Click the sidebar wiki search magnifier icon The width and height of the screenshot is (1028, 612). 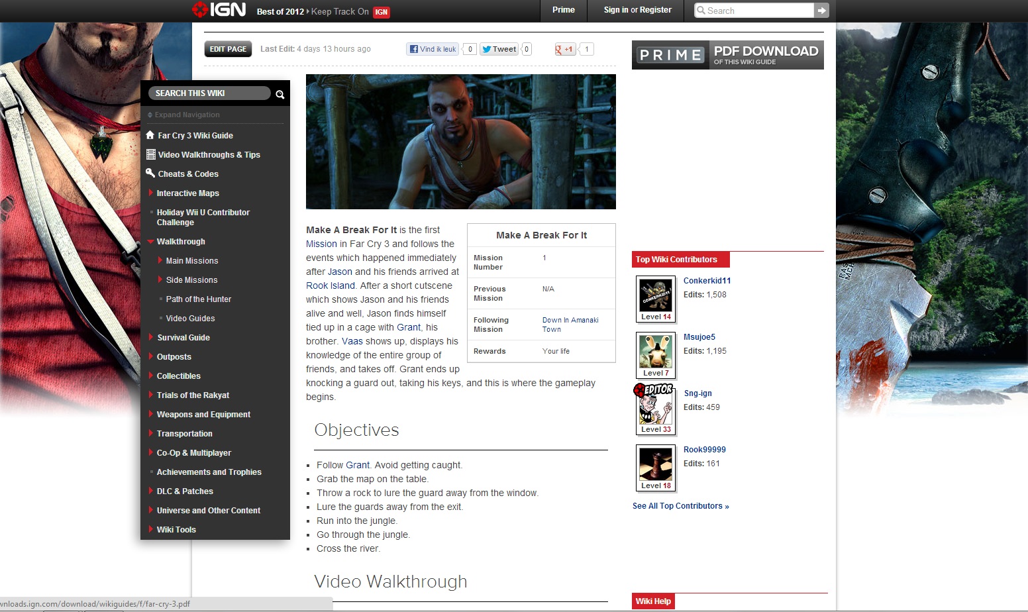click(x=280, y=94)
